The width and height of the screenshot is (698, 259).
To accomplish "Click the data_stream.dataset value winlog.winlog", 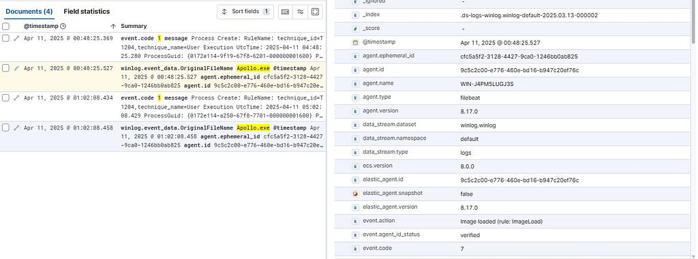I will [x=478, y=125].
